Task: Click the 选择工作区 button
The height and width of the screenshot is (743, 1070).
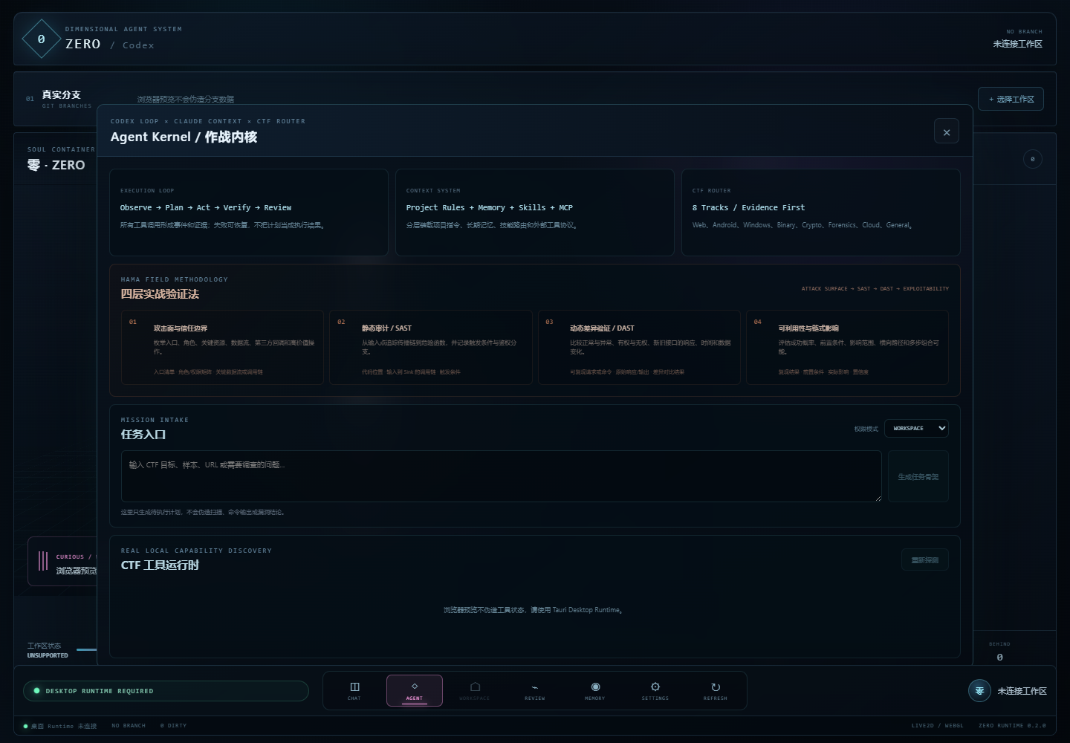Action: click(x=1011, y=99)
